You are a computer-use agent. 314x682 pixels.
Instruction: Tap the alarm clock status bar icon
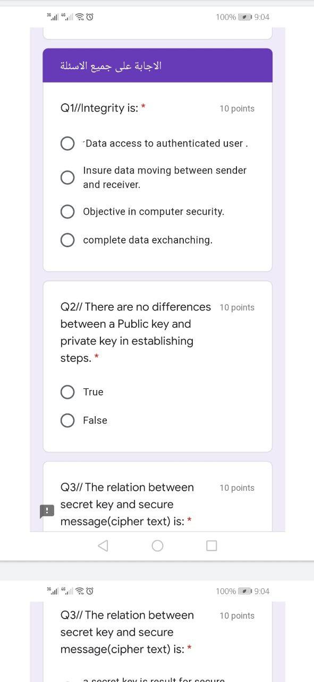[x=90, y=17]
